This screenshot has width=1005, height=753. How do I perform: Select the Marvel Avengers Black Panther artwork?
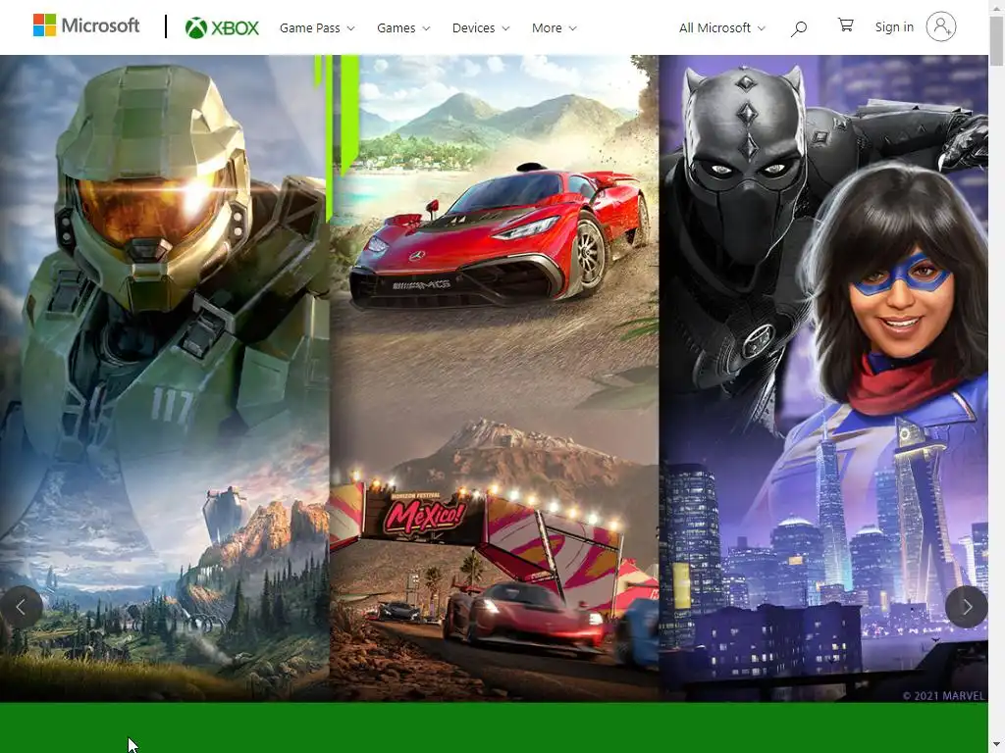(x=823, y=377)
